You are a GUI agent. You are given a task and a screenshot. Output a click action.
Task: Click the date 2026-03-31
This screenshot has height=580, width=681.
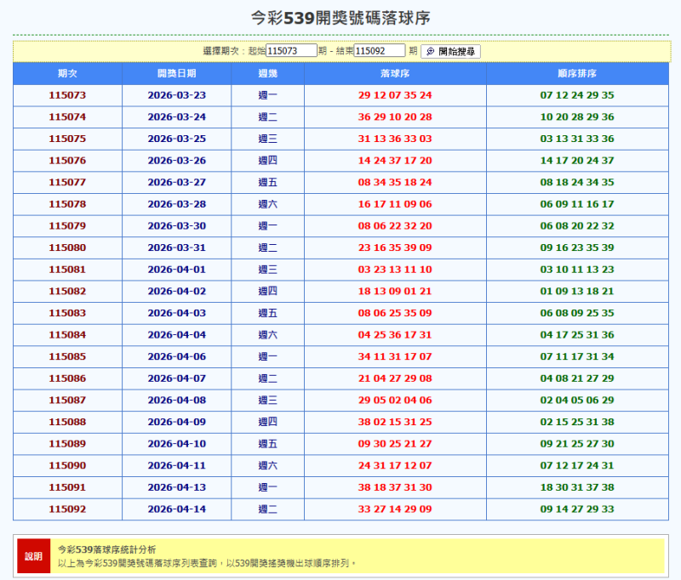177,247
